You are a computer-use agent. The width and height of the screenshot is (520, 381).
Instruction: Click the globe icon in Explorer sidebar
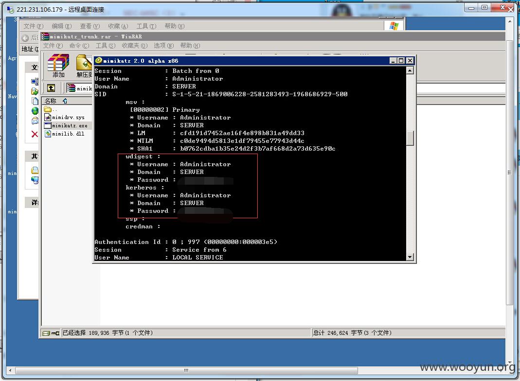[x=35, y=111]
